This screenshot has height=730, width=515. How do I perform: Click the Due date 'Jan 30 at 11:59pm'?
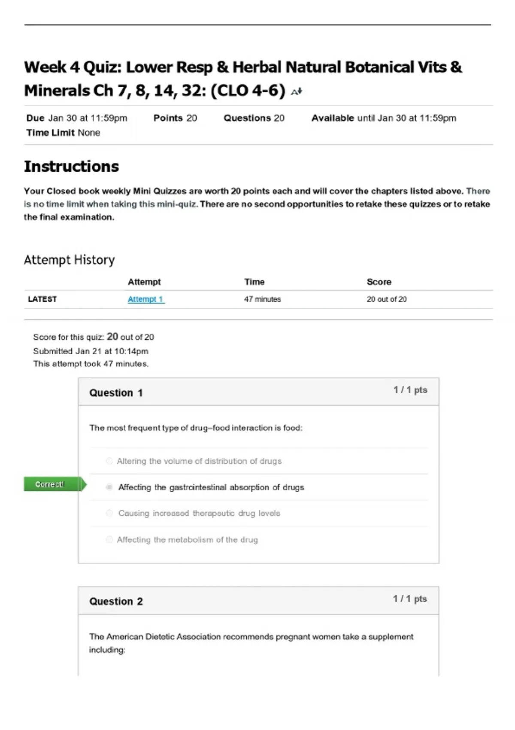pos(88,118)
